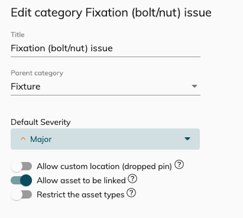Click help icon next to dropped pin option
The image size is (243, 218).
179,164
